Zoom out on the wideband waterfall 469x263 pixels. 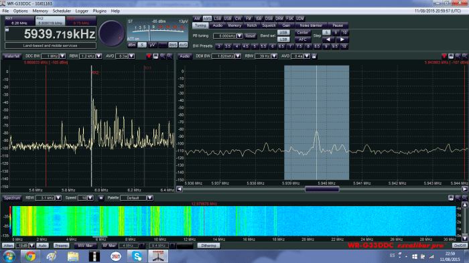(465, 198)
